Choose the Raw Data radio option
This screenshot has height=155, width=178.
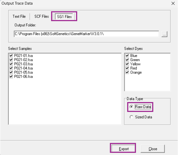pos(131,107)
